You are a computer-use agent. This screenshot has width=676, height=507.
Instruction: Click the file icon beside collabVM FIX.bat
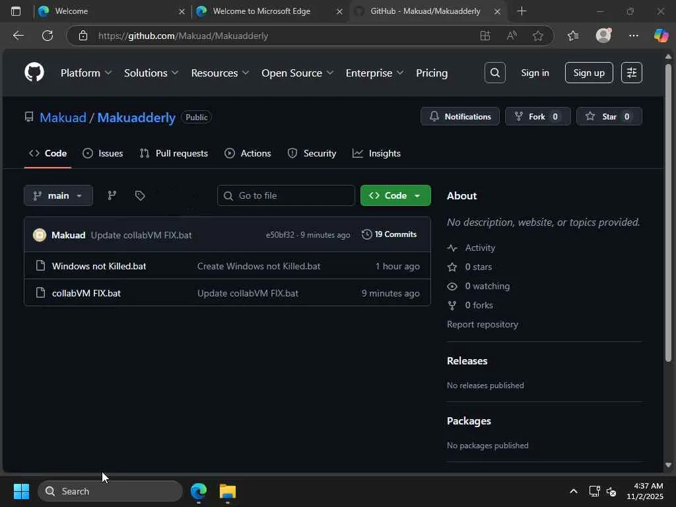click(40, 292)
